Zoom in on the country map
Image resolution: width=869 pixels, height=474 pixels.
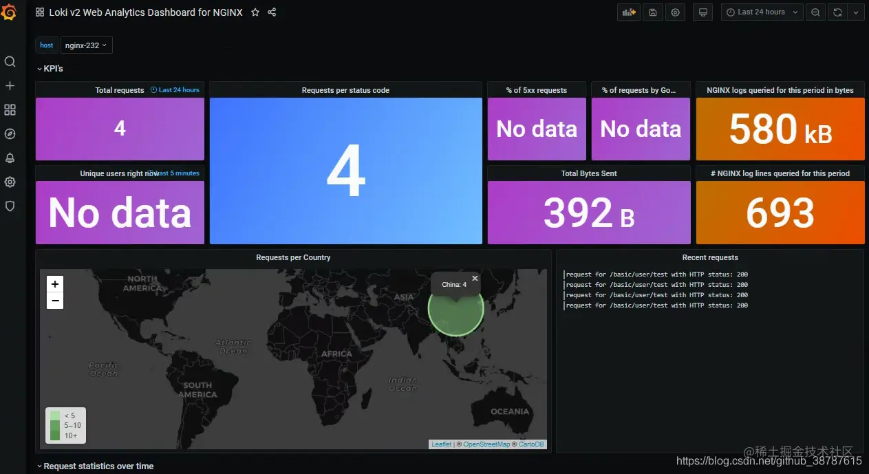pyautogui.click(x=55, y=283)
